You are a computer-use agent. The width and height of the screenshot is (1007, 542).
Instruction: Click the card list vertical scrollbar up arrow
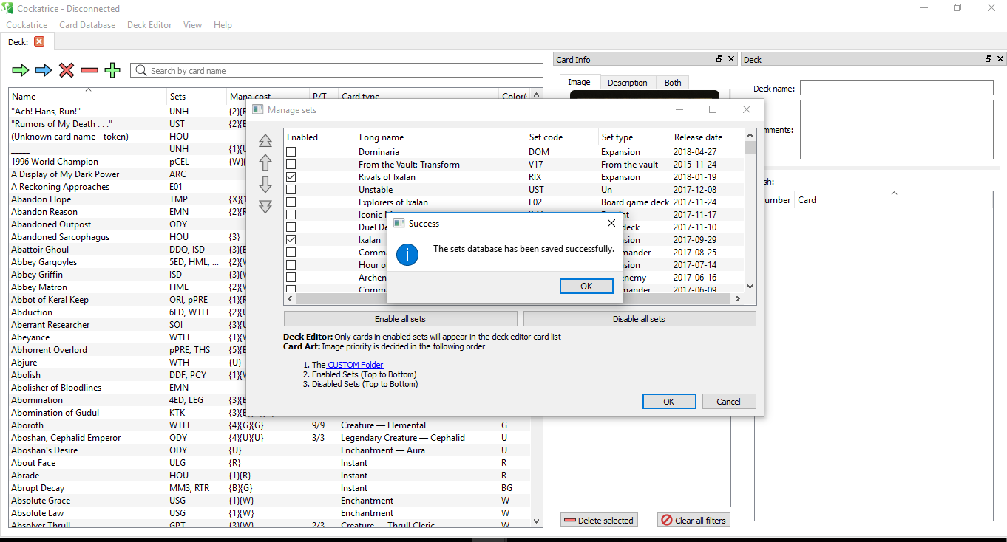pos(538,94)
